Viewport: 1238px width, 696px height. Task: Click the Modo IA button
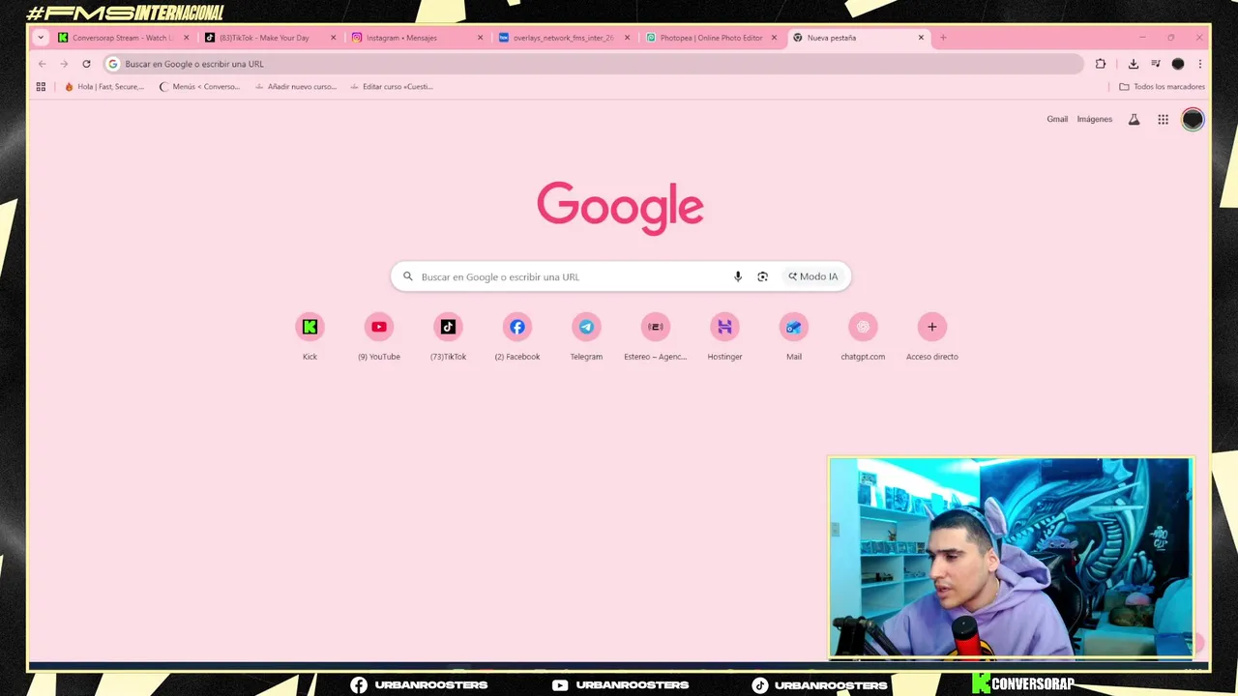tap(812, 276)
